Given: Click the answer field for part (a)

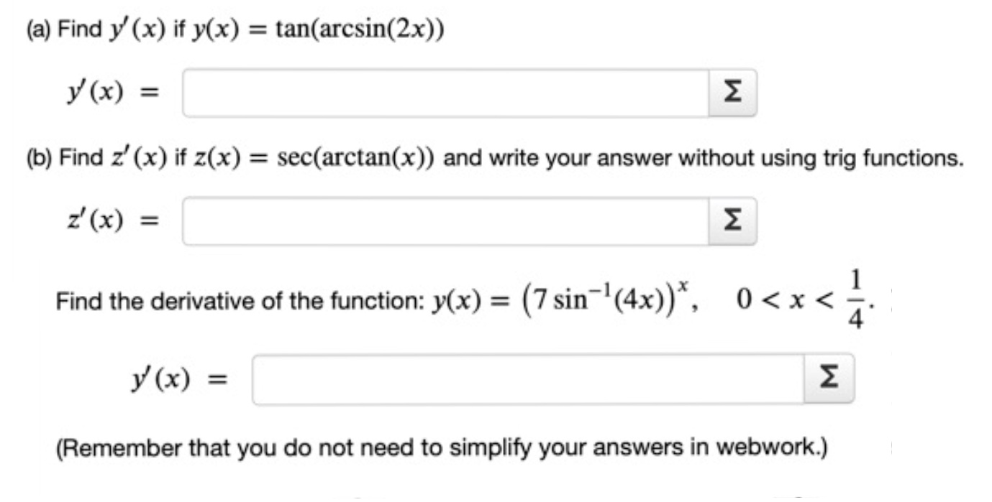Looking at the screenshot, I should 446,90.
